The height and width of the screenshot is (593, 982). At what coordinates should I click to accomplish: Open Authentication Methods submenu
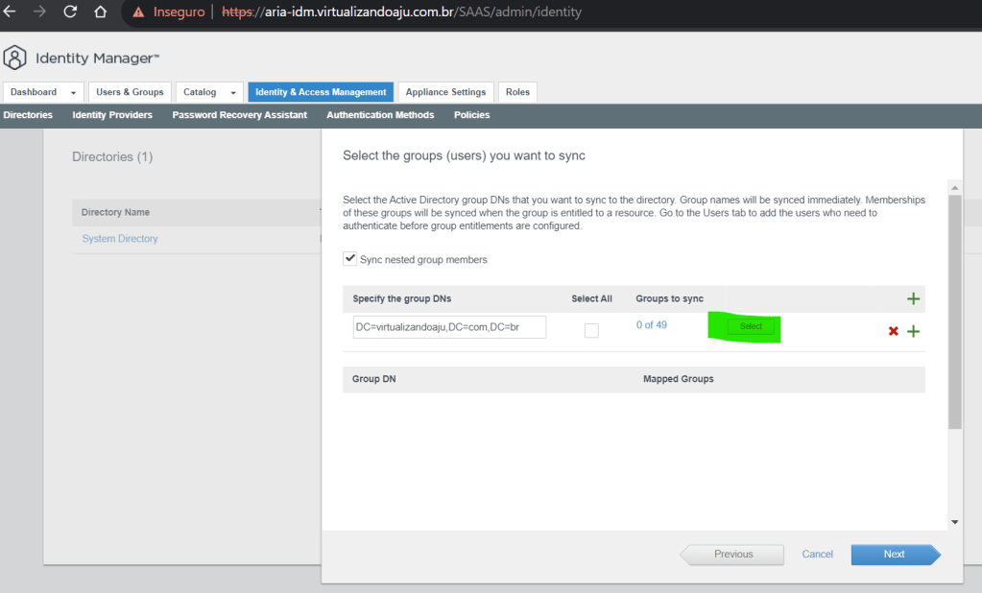coord(380,115)
